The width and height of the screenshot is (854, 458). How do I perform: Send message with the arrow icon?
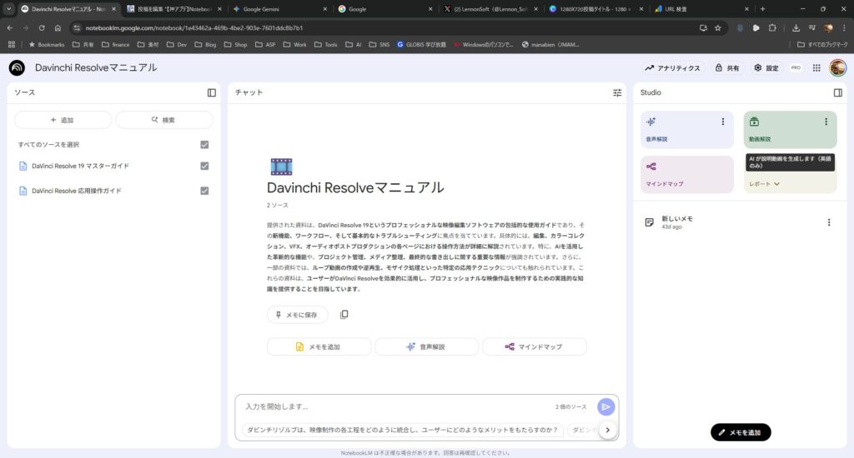click(605, 407)
